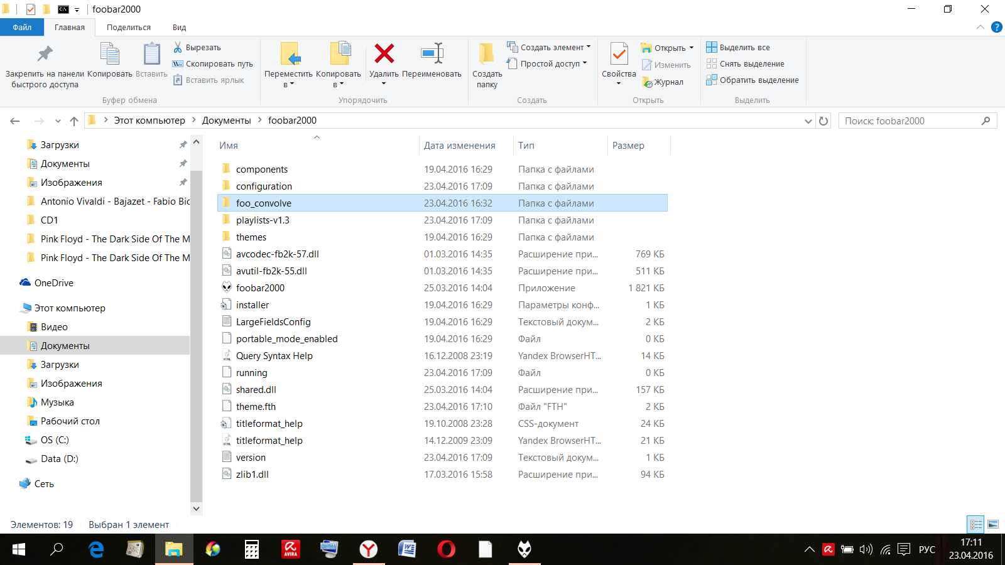Open the Поделиться (Share) ribbon tab
The height and width of the screenshot is (565, 1005).
(x=129, y=28)
